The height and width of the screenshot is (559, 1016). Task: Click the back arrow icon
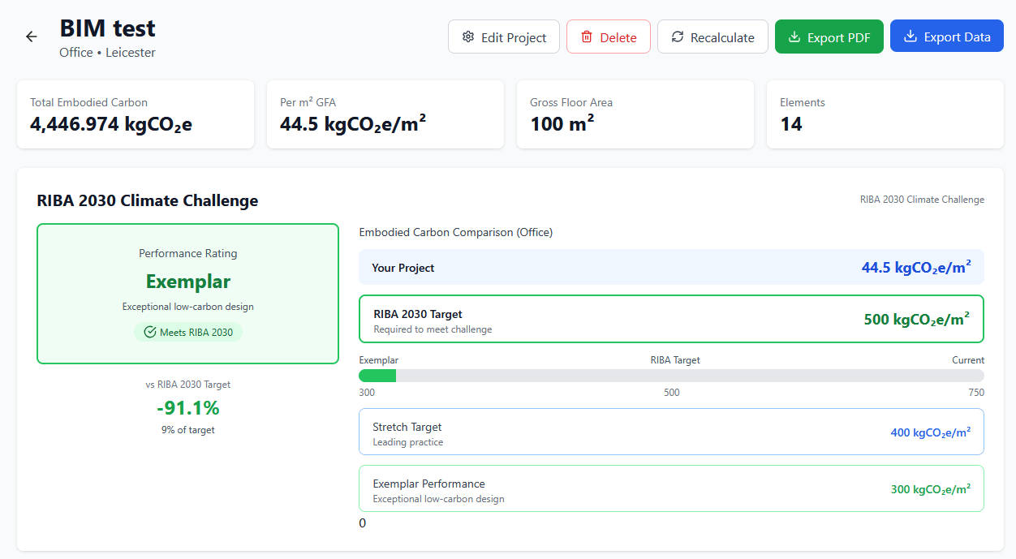click(32, 37)
